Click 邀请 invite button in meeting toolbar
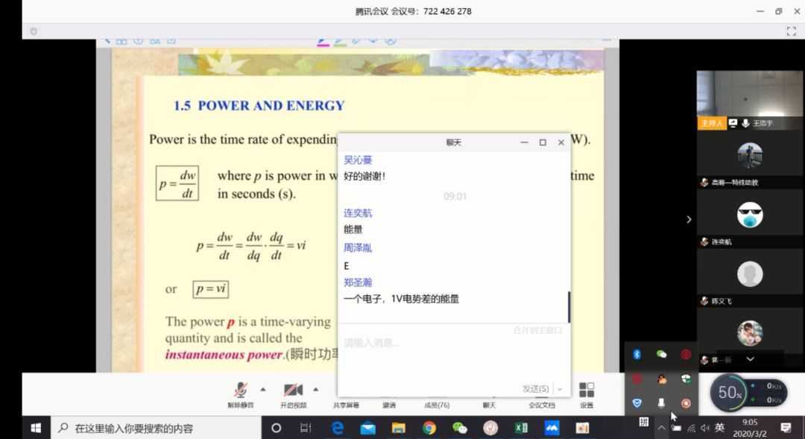Image resolution: width=805 pixels, height=439 pixels. point(389,405)
